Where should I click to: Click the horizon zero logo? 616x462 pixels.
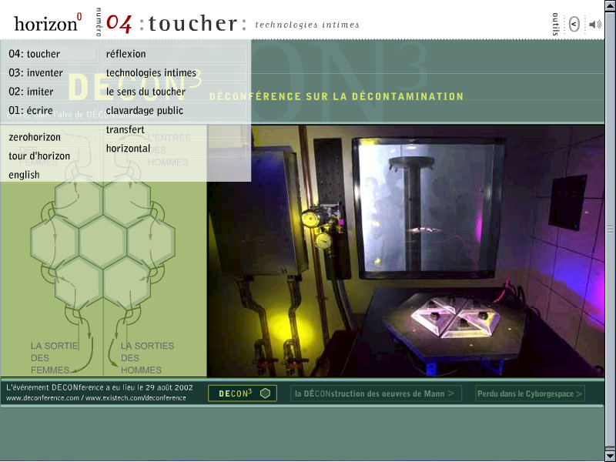[x=48, y=23]
